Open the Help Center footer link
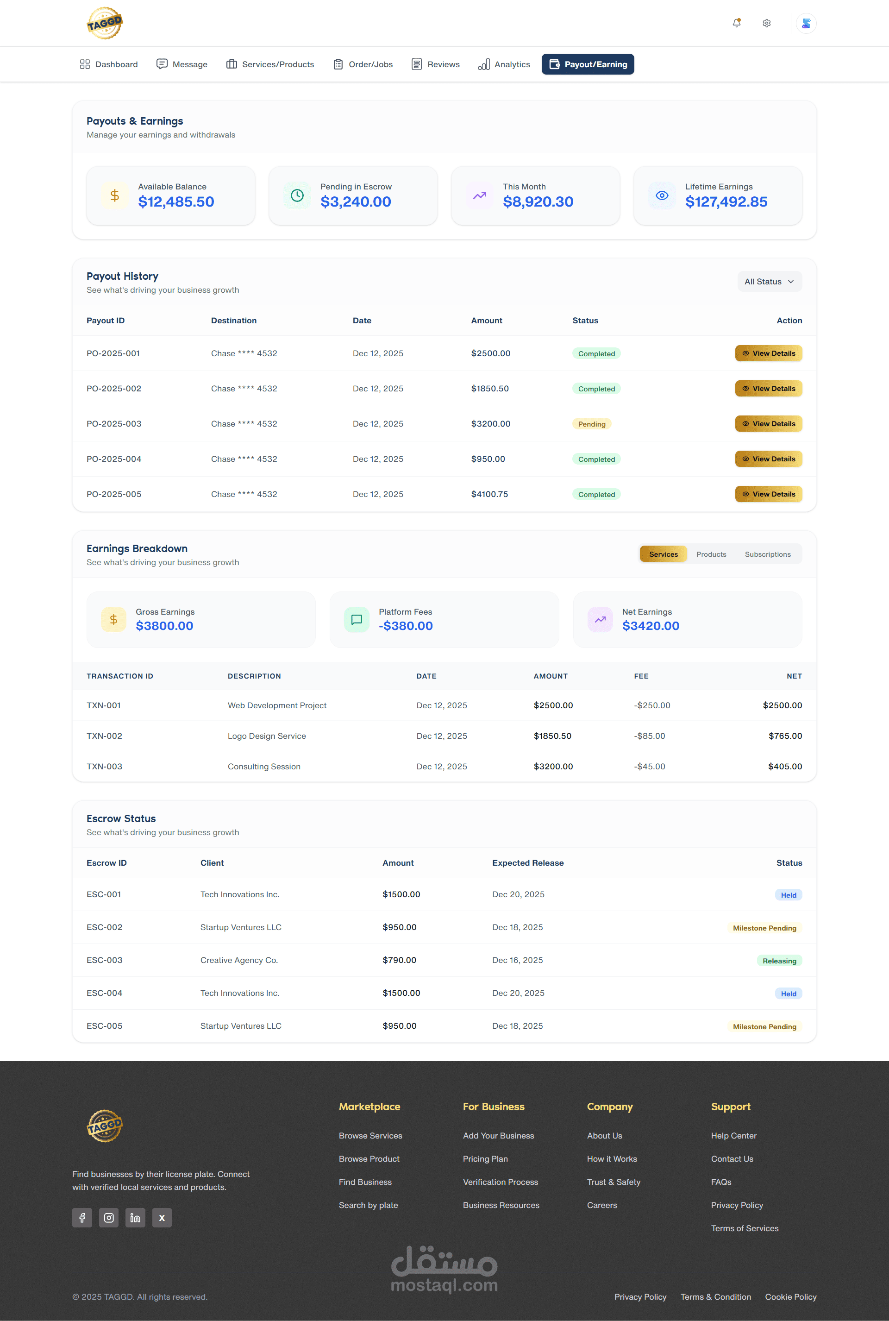The width and height of the screenshot is (889, 1321). coord(733,1136)
